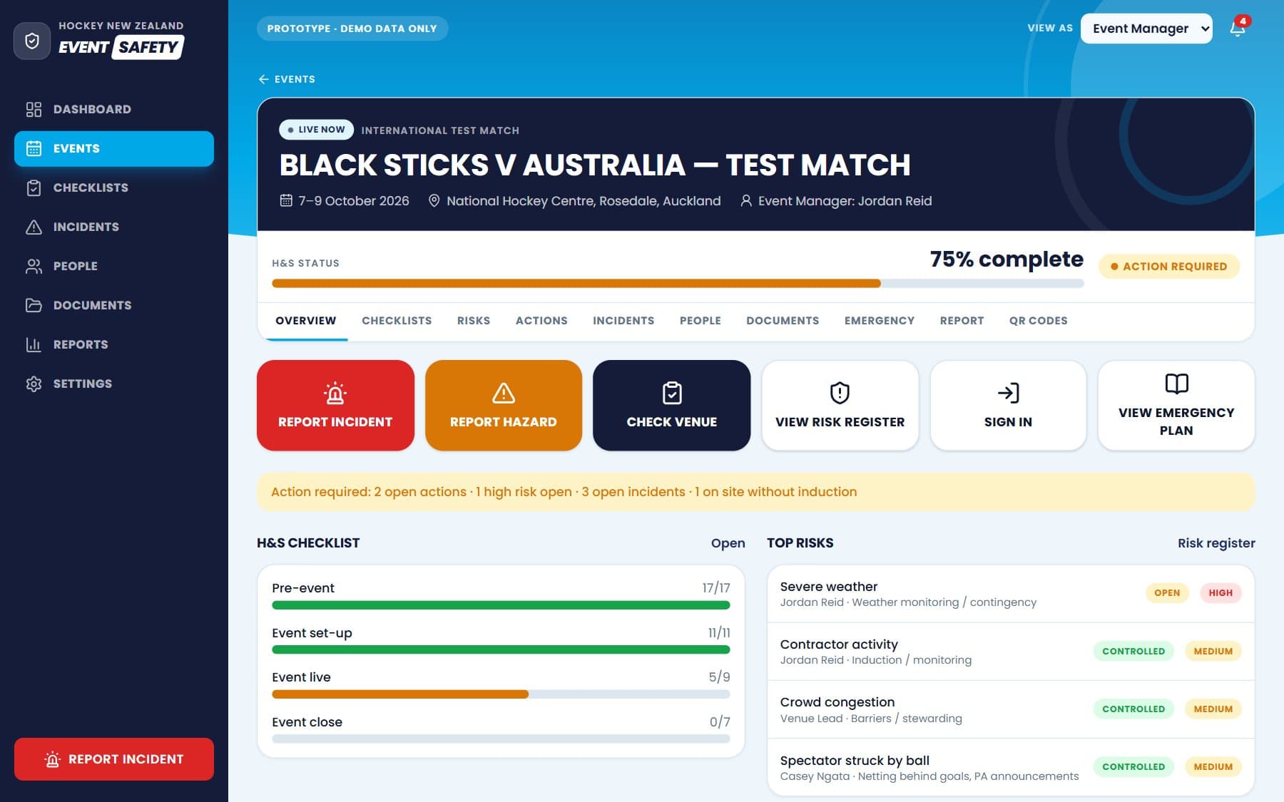The image size is (1284, 802).
Task: Open the Crowd congestion risk row
Action: pos(1011,709)
